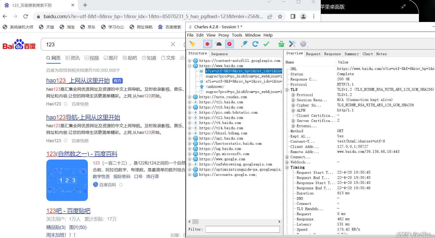
Task: Click the Charles repeat request refresh icon
Action: [255, 44]
